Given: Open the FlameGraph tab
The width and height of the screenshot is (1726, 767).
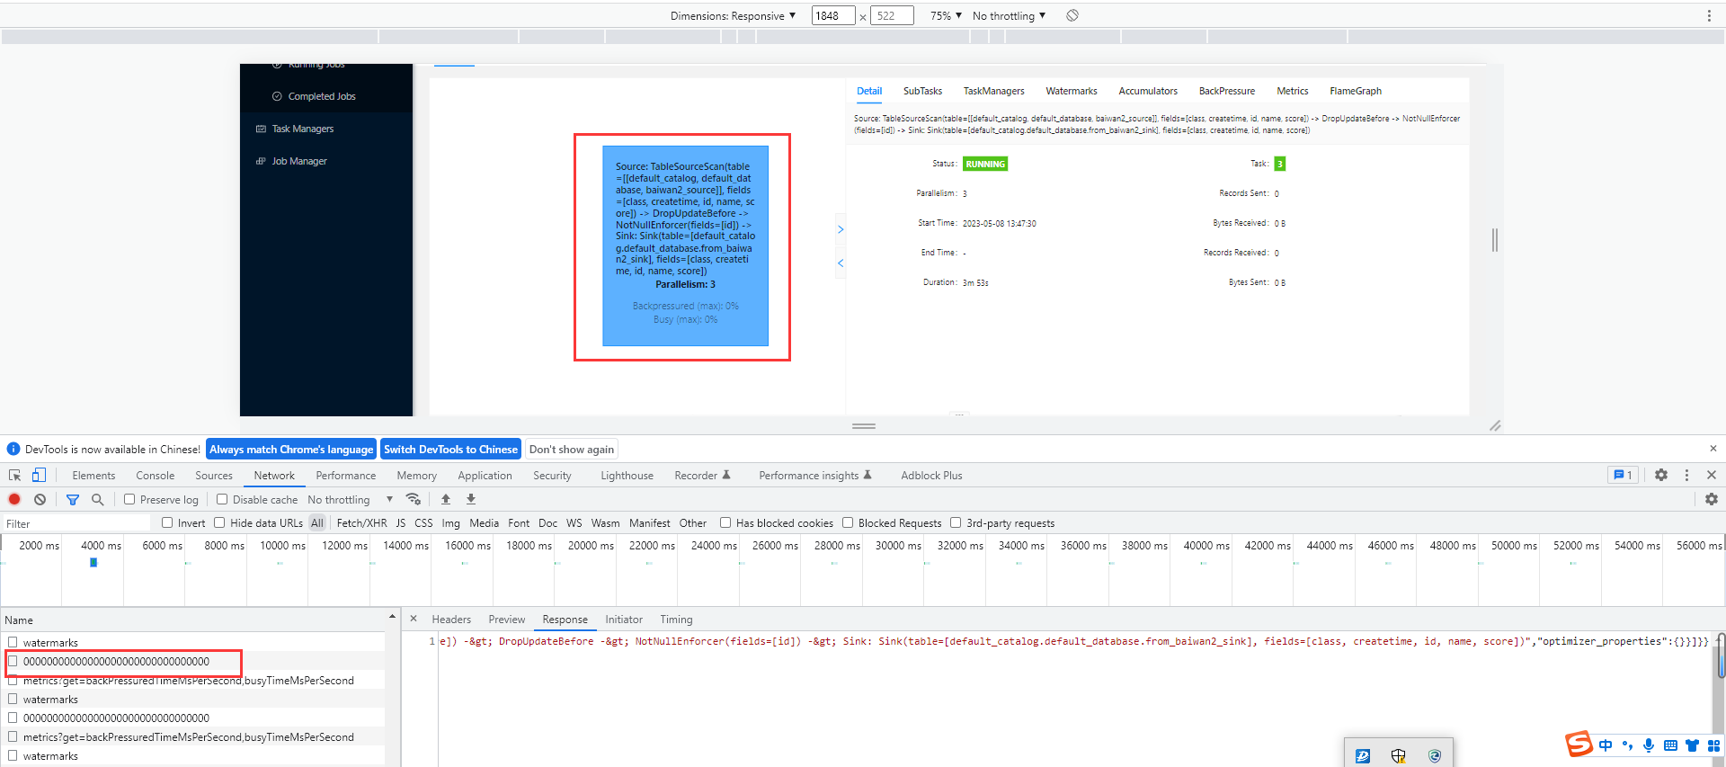Looking at the screenshot, I should tap(1356, 91).
